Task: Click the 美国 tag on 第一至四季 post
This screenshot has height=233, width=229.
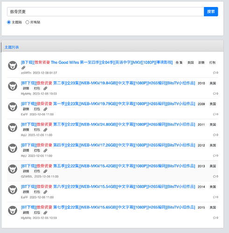Action: click(190, 62)
